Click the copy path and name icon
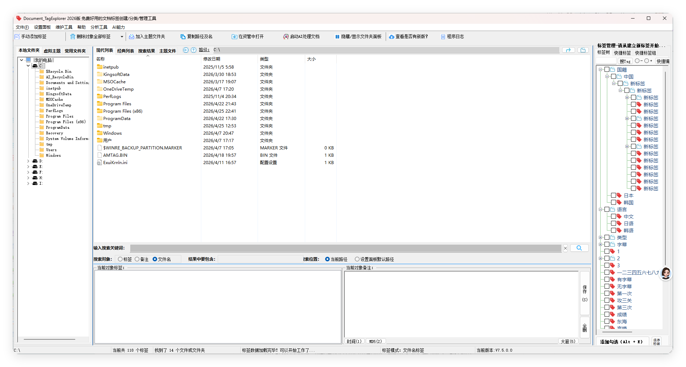686x367 pixels. pyautogui.click(x=183, y=37)
